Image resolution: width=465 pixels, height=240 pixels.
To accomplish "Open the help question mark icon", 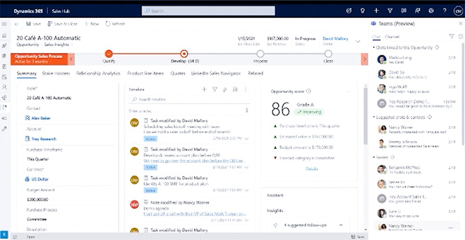I will tap(445, 11).
